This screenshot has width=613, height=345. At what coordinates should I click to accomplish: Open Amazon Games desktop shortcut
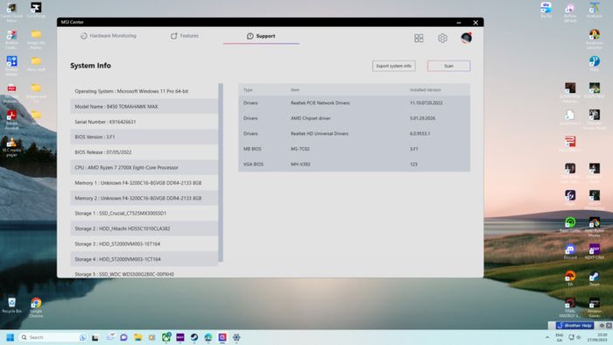[595, 307]
